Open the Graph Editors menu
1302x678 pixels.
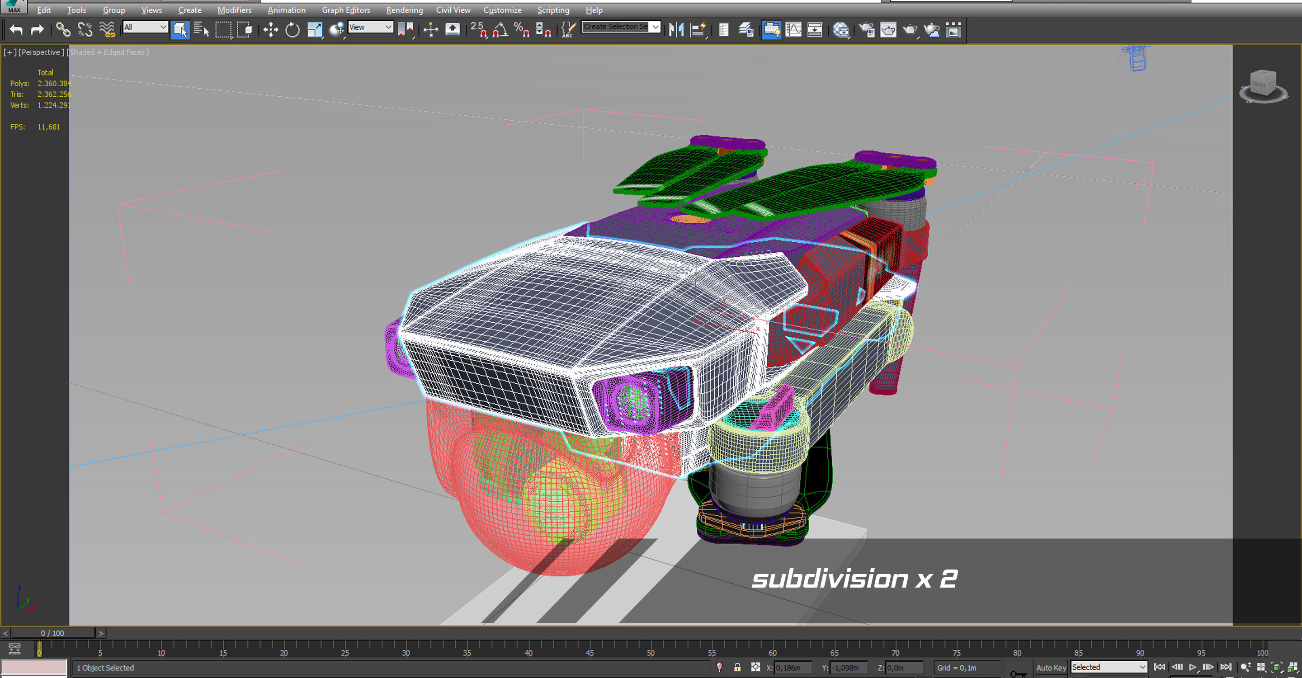point(346,10)
